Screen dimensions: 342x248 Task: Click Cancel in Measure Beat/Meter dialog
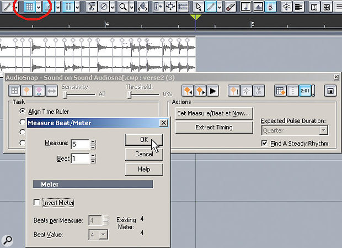coord(144,154)
